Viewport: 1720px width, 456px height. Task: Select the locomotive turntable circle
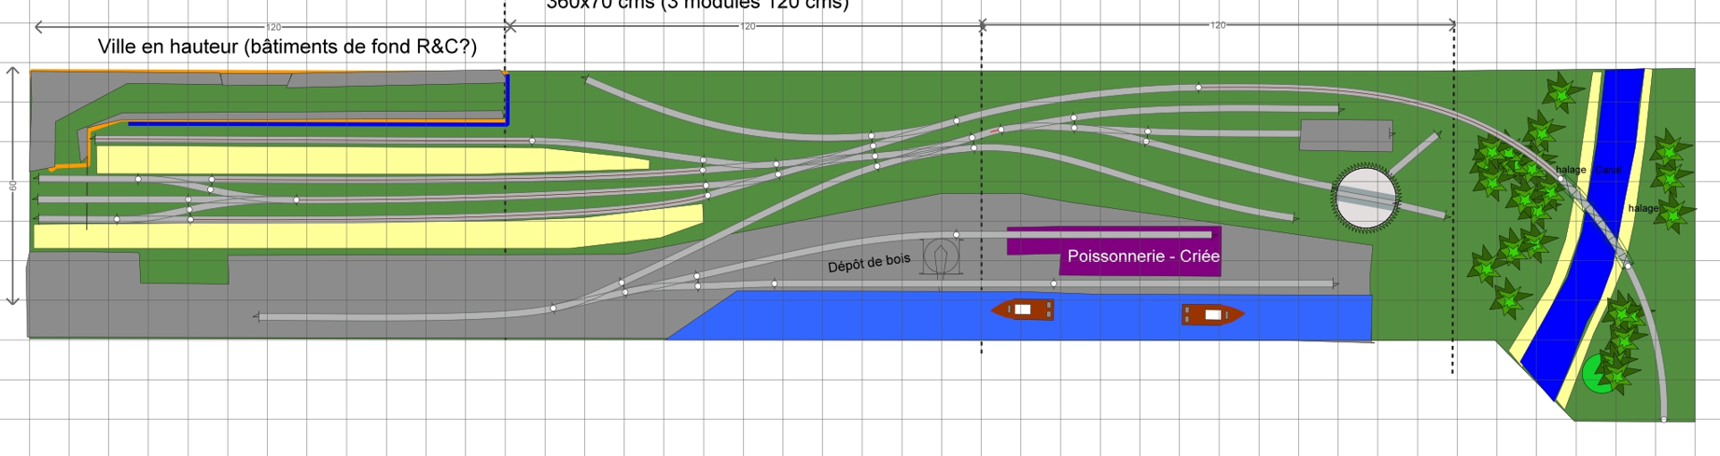tap(1364, 197)
